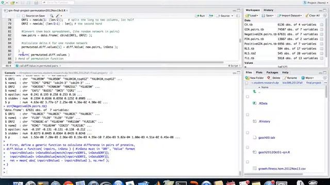Screen dimensions: 330x185
Task: Open the grid view for PIN.pairs.tb
Action: 322,39
